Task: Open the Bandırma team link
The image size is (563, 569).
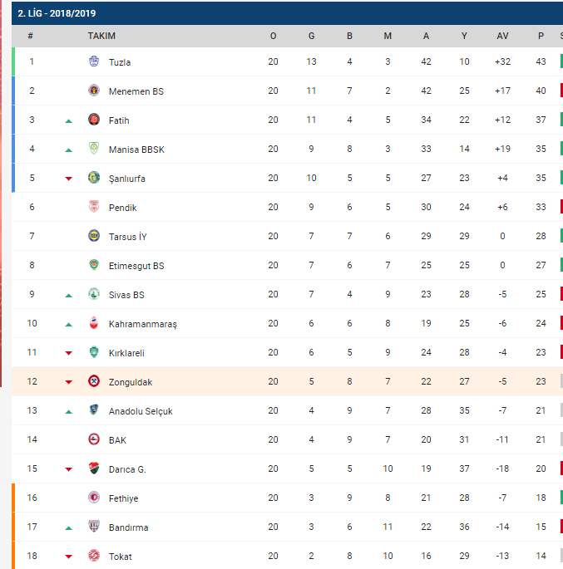Action: pyautogui.click(x=128, y=527)
